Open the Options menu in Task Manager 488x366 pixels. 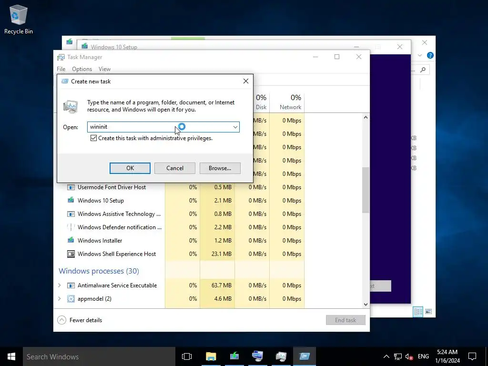[82, 69]
